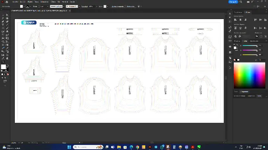Set fill to None in toolbox
268x150 pixels.
coord(8,74)
